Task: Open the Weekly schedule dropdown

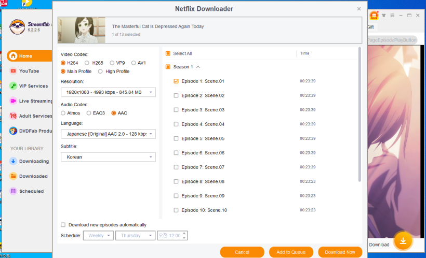Action: 98,236
